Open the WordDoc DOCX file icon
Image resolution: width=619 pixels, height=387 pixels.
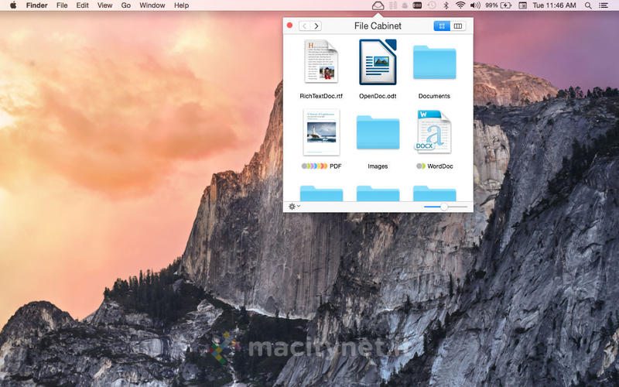click(x=433, y=132)
